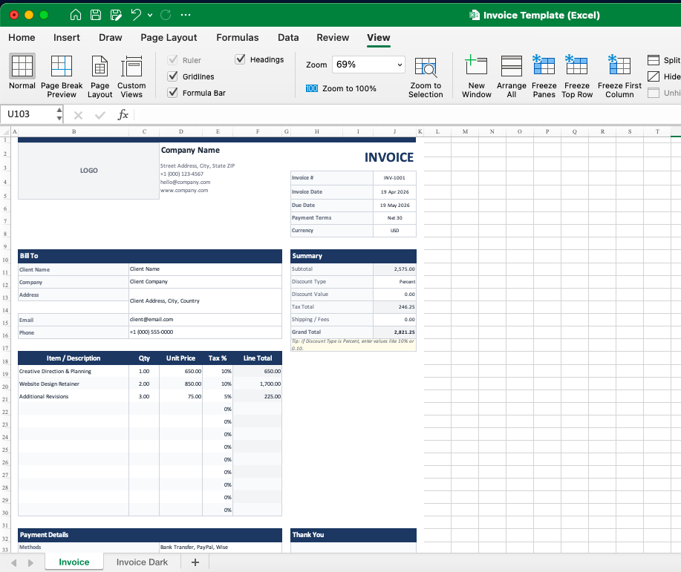Freeze the Top Row
Image resolution: width=681 pixels, height=572 pixels.
coord(577,74)
